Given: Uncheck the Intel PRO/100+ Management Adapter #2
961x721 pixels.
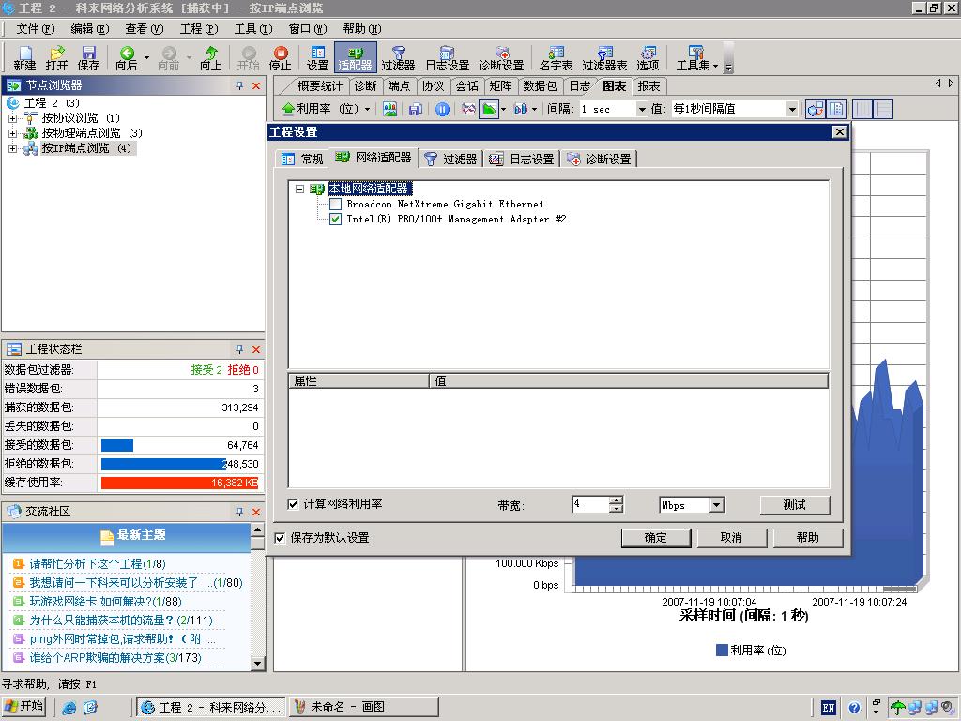Looking at the screenshot, I should [335, 219].
